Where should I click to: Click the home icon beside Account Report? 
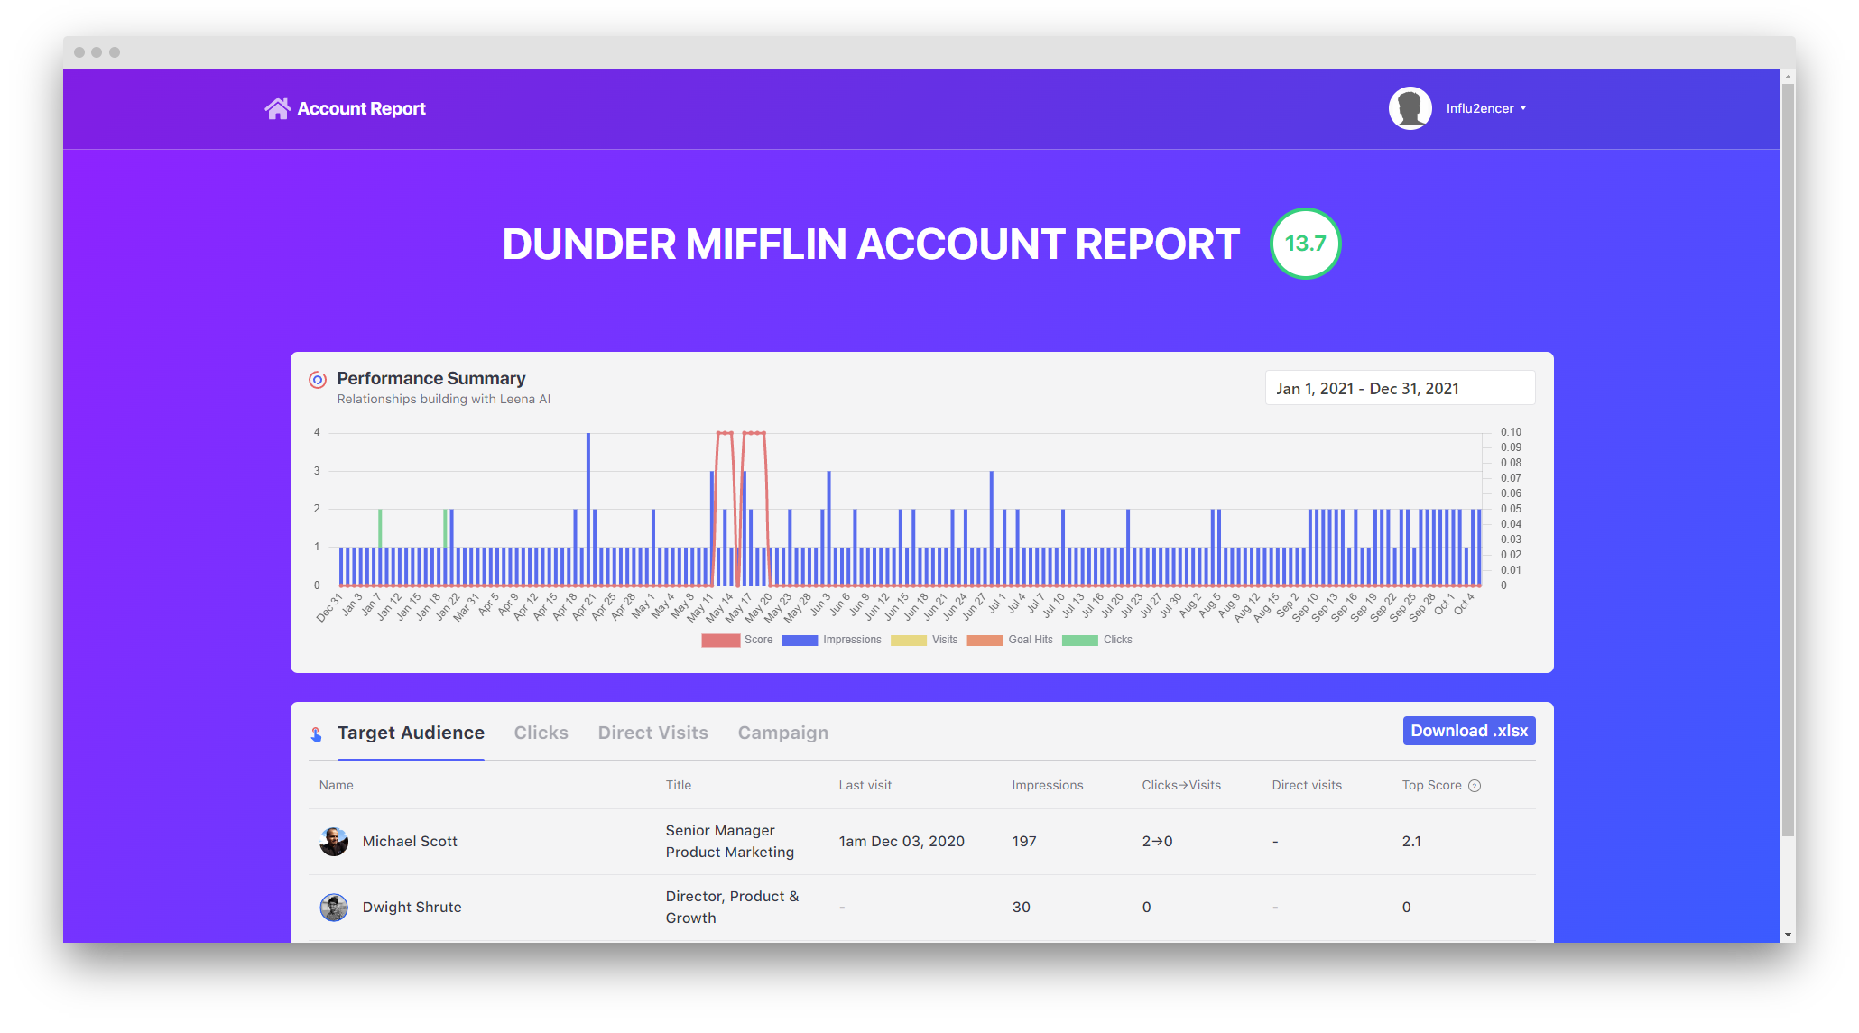(x=277, y=108)
